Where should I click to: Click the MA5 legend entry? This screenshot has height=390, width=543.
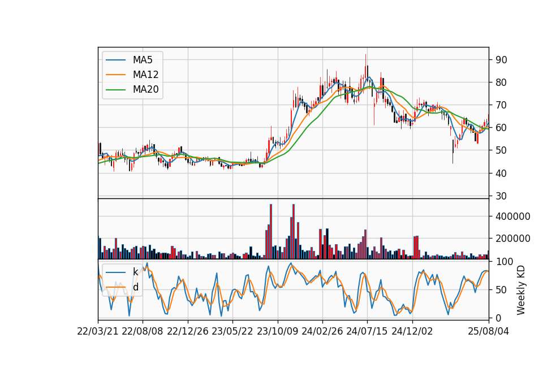click(x=129, y=60)
